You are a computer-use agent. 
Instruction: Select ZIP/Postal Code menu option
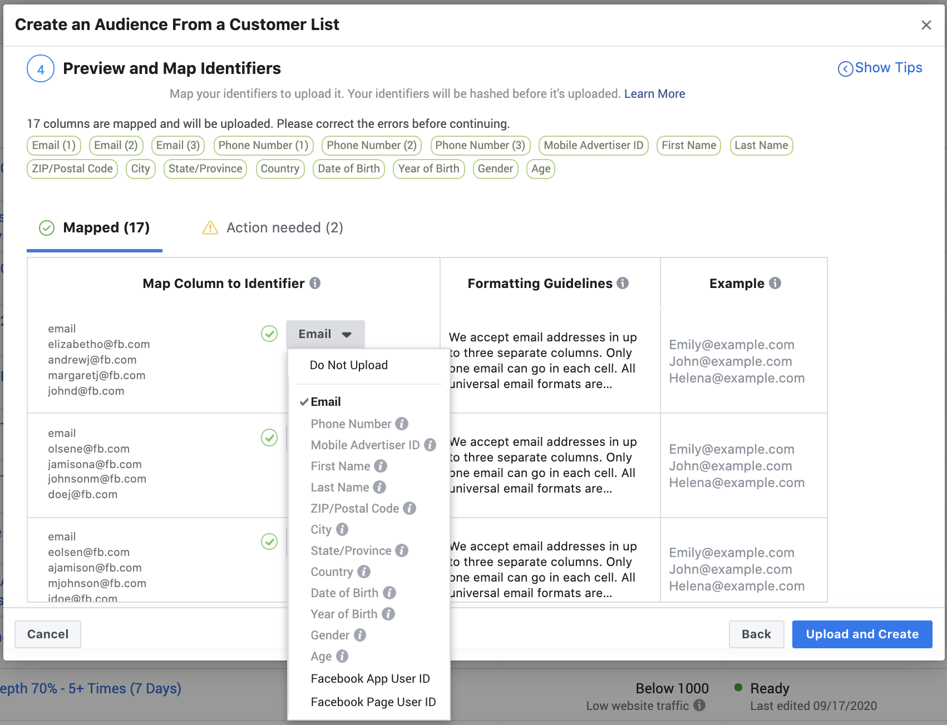[x=355, y=508]
